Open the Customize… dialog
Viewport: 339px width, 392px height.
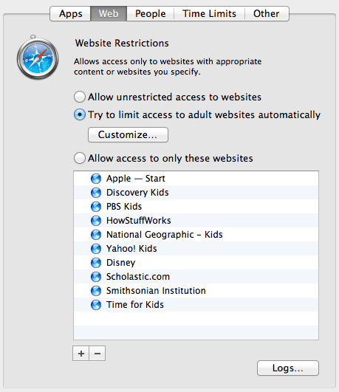coord(128,135)
